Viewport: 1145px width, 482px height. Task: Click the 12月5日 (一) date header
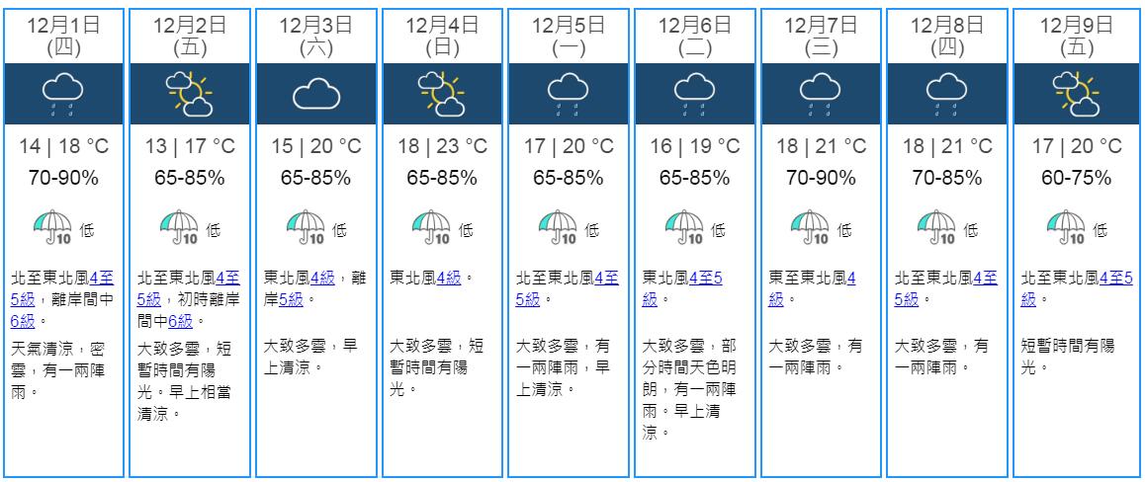coord(569,36)
